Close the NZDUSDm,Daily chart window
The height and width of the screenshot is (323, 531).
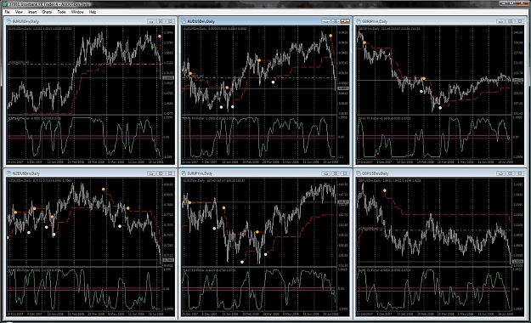(171, 173)
